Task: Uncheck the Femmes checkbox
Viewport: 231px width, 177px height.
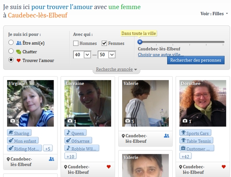Action: 104,43
